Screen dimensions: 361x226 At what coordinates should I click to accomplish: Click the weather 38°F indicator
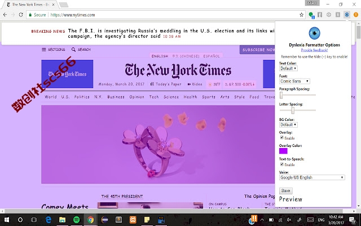coord(214,84)
